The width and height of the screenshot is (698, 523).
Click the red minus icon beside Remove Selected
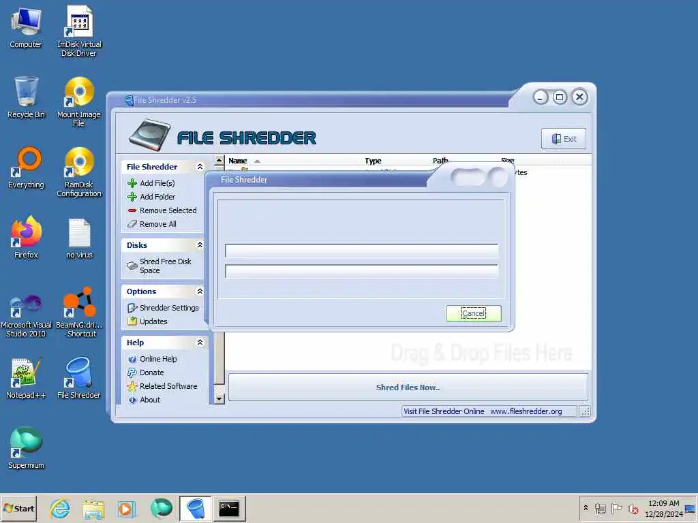[132, 210]
